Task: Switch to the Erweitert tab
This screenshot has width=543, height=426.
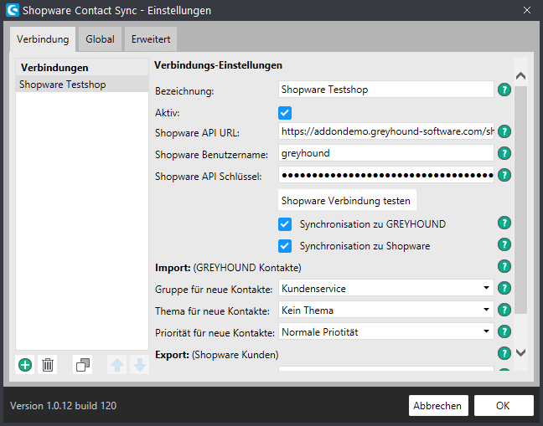Action: tap(151, 39)
